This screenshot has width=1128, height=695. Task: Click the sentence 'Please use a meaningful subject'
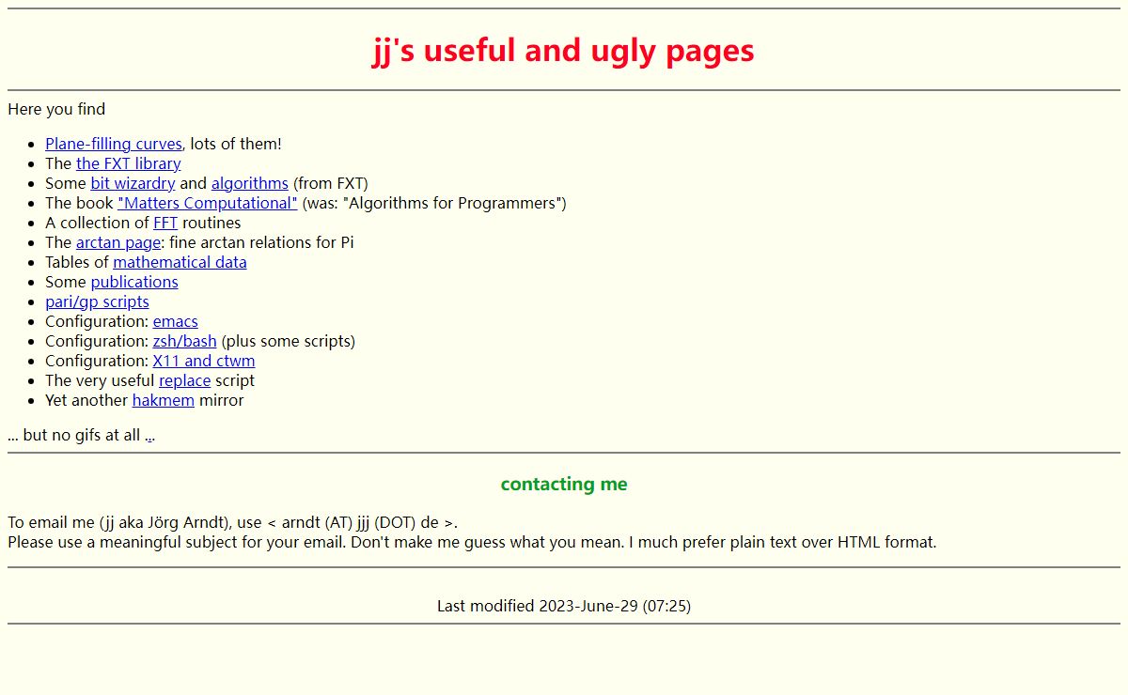(177, 542)
